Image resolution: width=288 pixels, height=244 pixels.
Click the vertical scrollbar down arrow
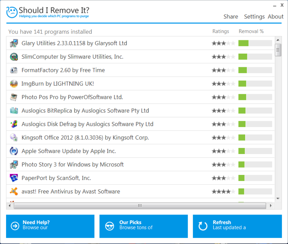click(x=278, y=199)
